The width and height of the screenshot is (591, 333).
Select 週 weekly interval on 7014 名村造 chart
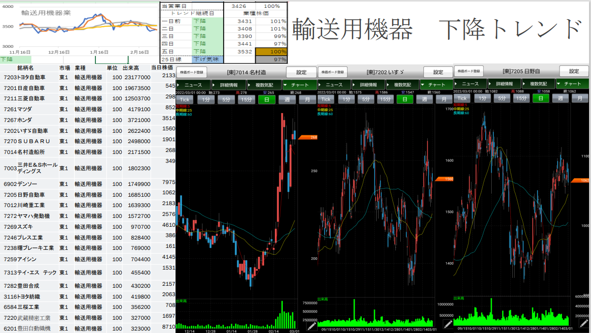point(287,99)
